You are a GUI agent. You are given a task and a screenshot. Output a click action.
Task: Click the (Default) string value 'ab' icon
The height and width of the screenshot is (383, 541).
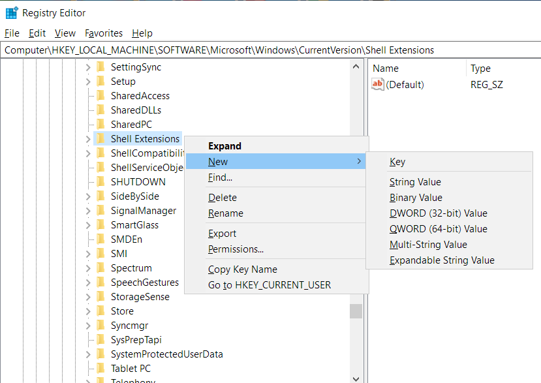pyautogui.click(x=377, y=83)
